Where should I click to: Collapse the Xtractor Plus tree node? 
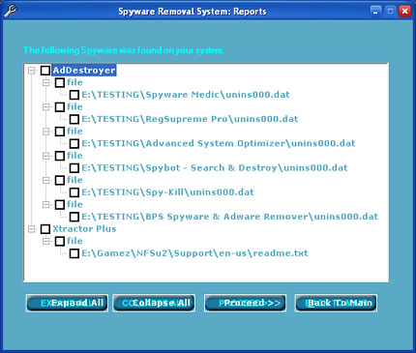[x=32, y=229]
